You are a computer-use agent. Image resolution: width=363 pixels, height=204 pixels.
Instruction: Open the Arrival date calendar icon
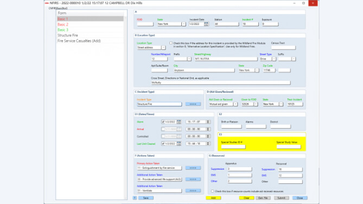tap(179, 129)
